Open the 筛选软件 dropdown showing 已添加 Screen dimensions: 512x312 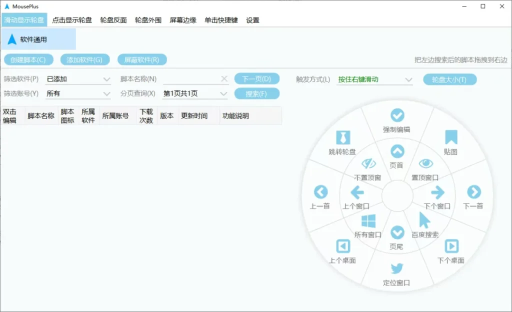pyautogui.click(x=78, y=78)
